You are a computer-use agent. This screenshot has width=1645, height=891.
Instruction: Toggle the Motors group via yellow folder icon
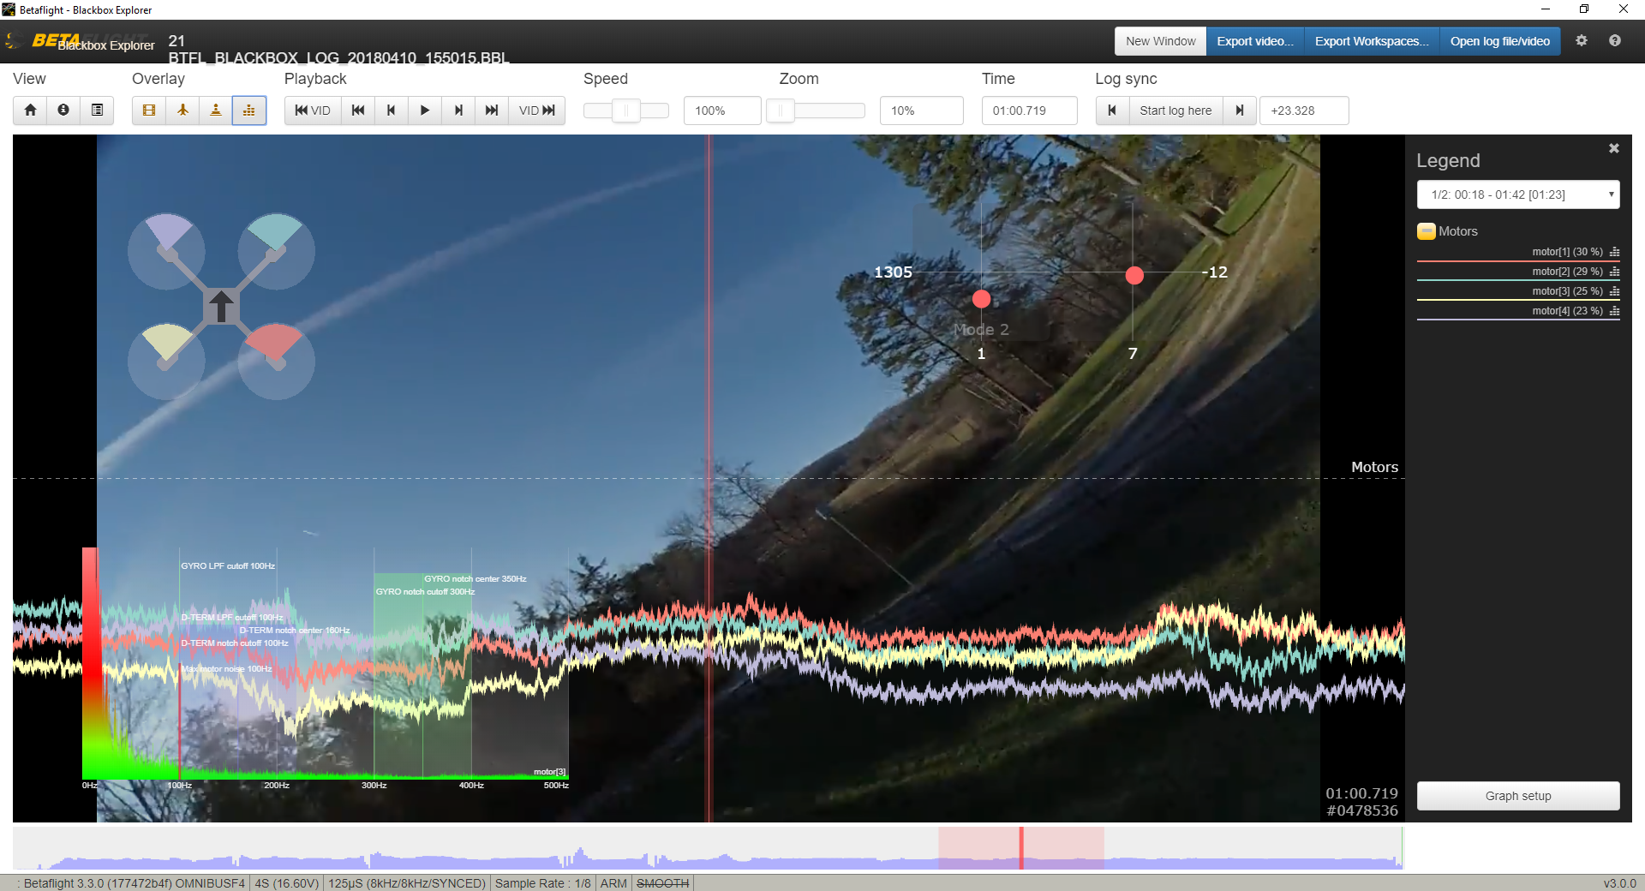(1425, 230)
